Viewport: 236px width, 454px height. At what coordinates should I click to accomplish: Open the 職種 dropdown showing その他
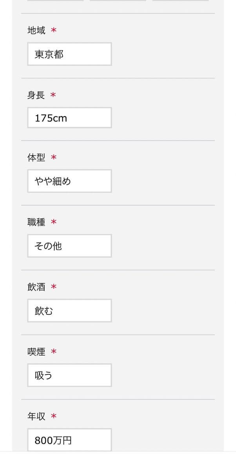tap(69, 246)
